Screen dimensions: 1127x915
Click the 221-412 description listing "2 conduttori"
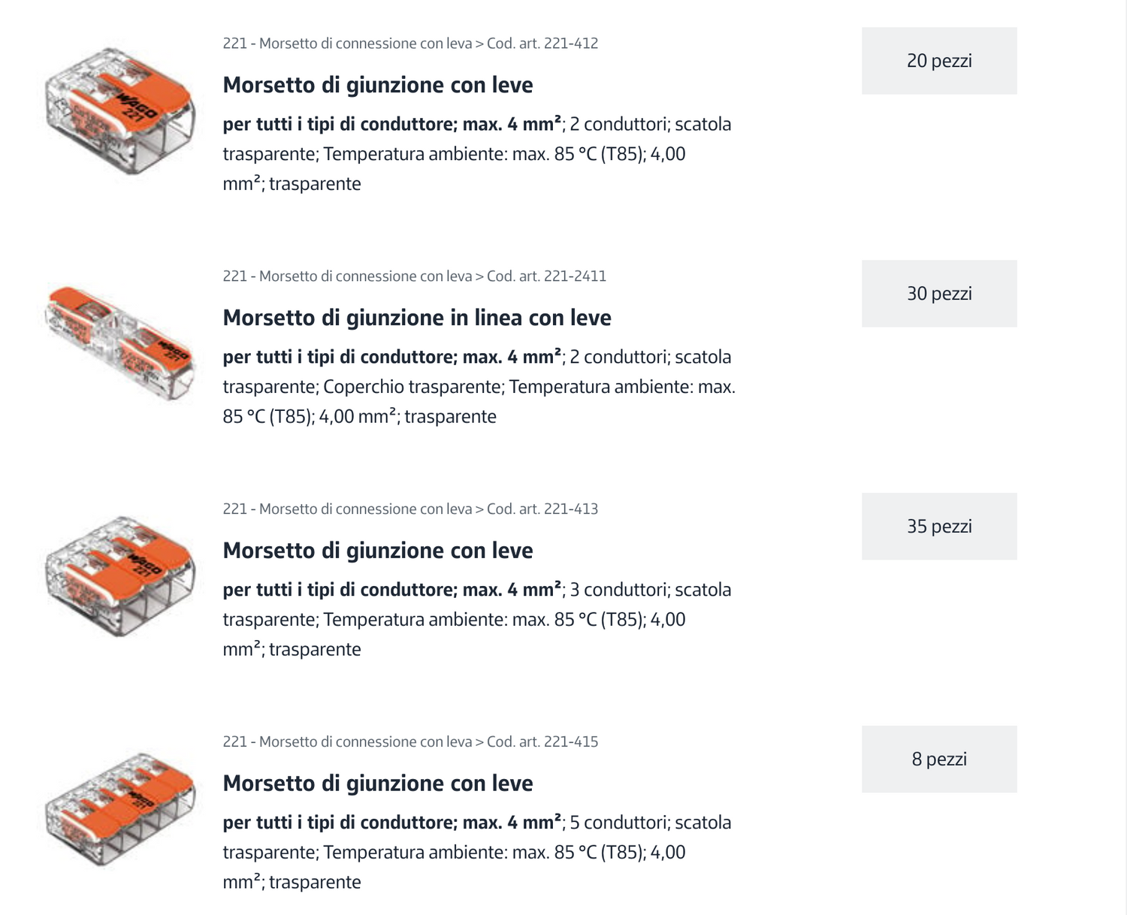click(476, 154)
